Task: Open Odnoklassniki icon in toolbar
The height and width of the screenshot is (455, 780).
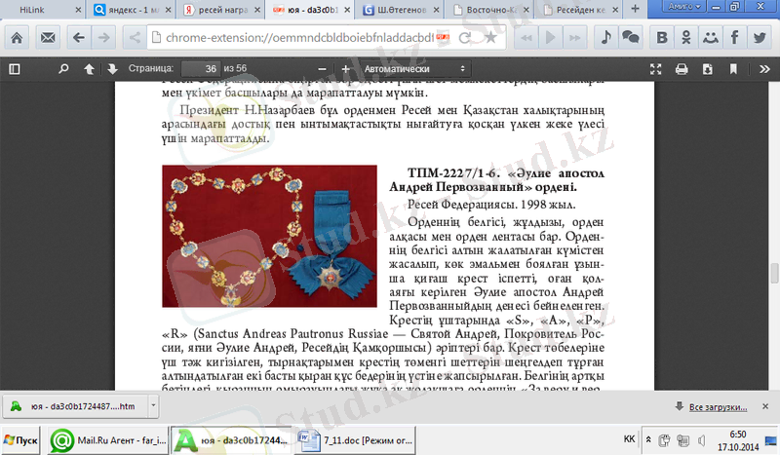Action: point(686,37)
